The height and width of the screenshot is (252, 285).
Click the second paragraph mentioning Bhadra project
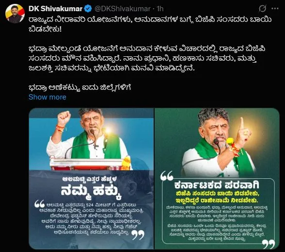tap(147, 59)
